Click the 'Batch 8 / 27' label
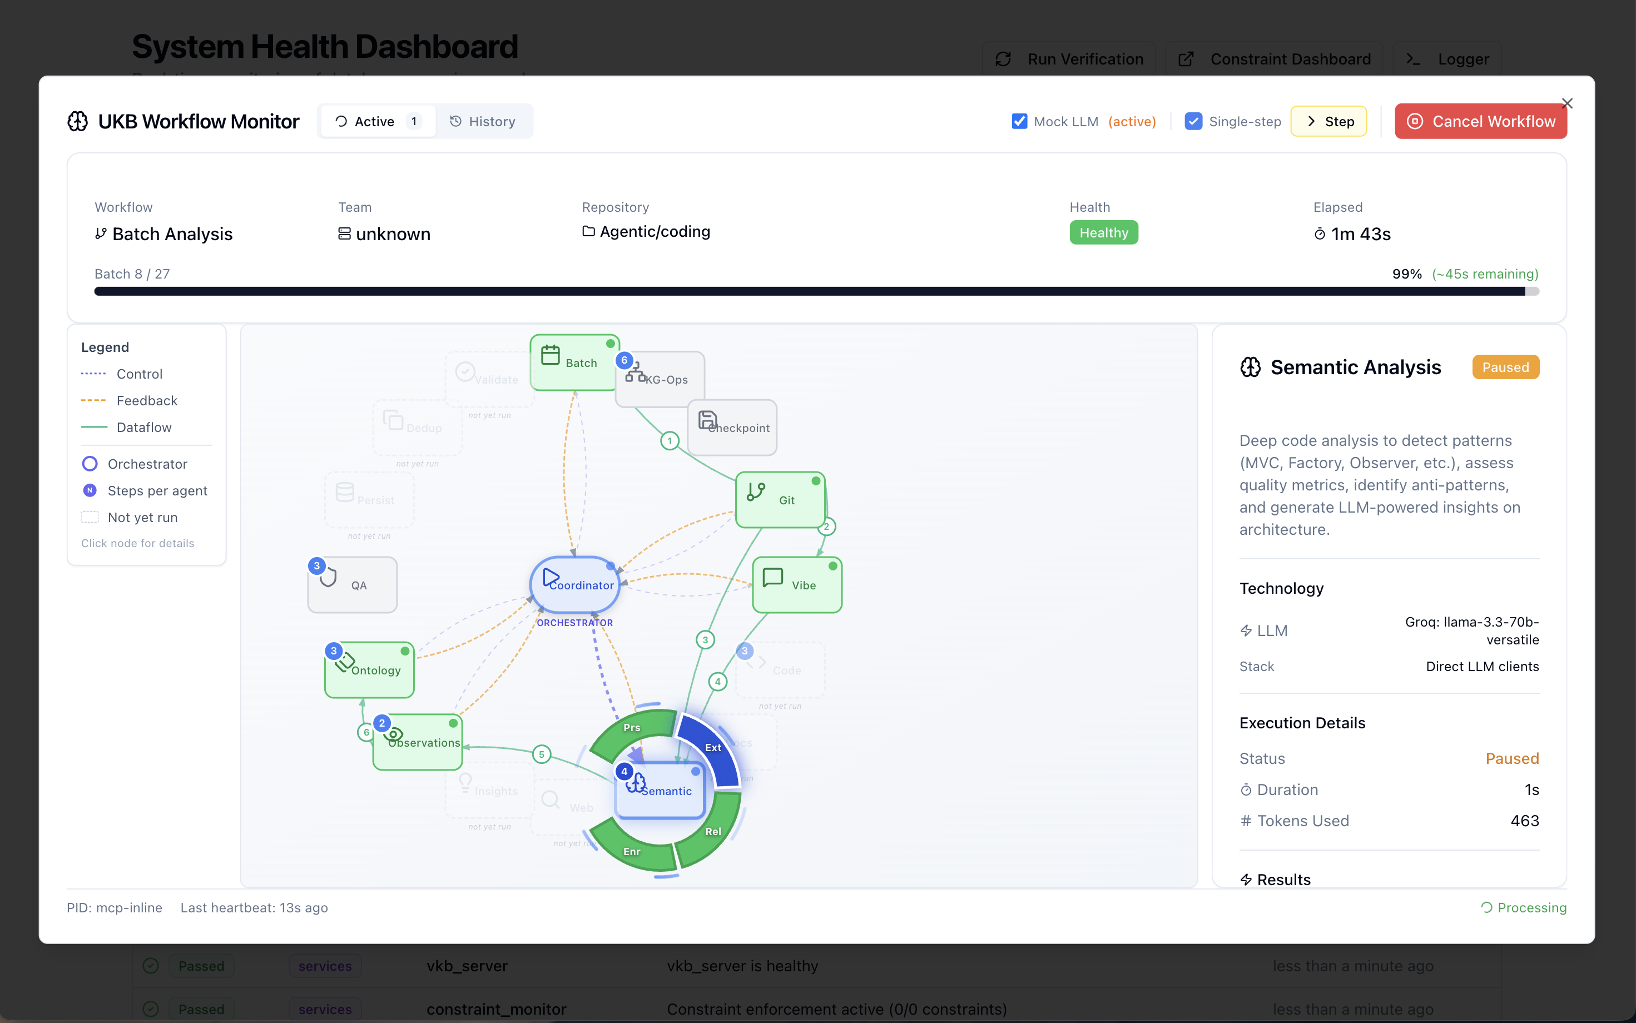The image size is (1636, 1023). click(132, 274)
